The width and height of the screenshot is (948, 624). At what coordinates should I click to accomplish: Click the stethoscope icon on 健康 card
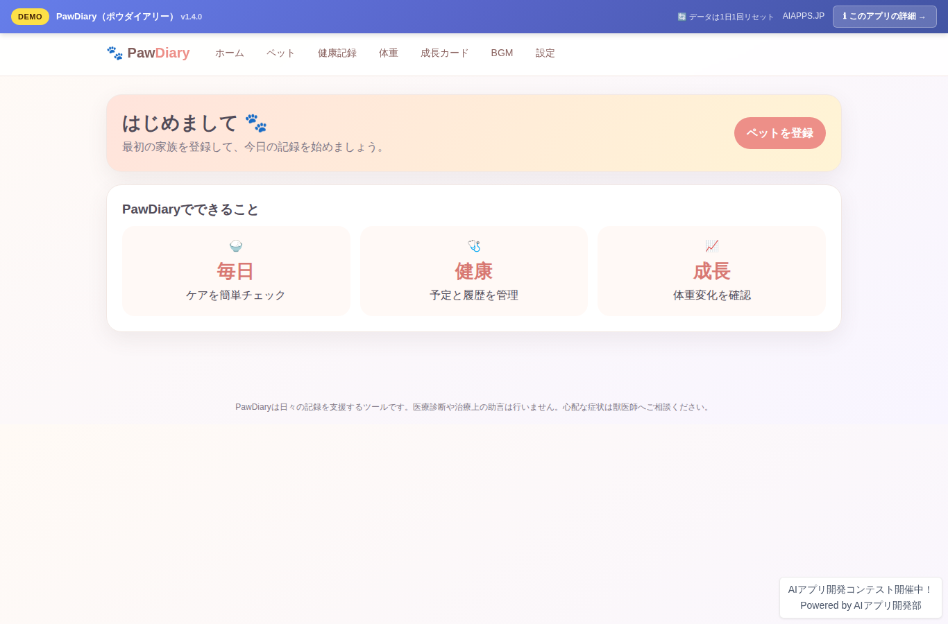[474, 246]
